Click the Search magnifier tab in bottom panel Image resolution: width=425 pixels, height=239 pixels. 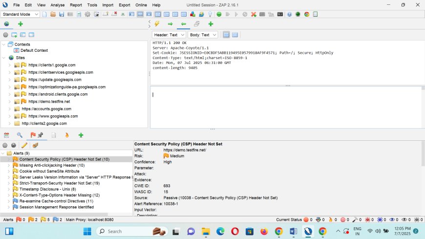pyautogui.click(x=20, y=135)
